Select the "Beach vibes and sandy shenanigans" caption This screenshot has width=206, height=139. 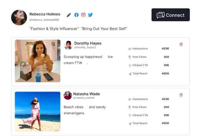[x=85, y=110]
